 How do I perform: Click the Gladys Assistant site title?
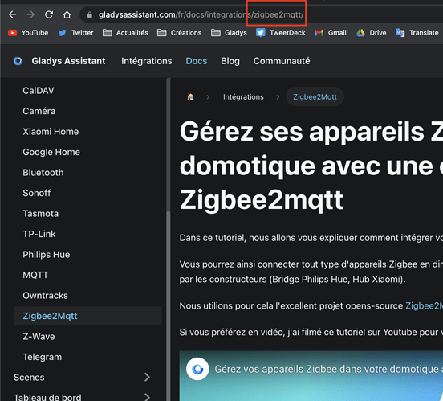click(68, 61)
